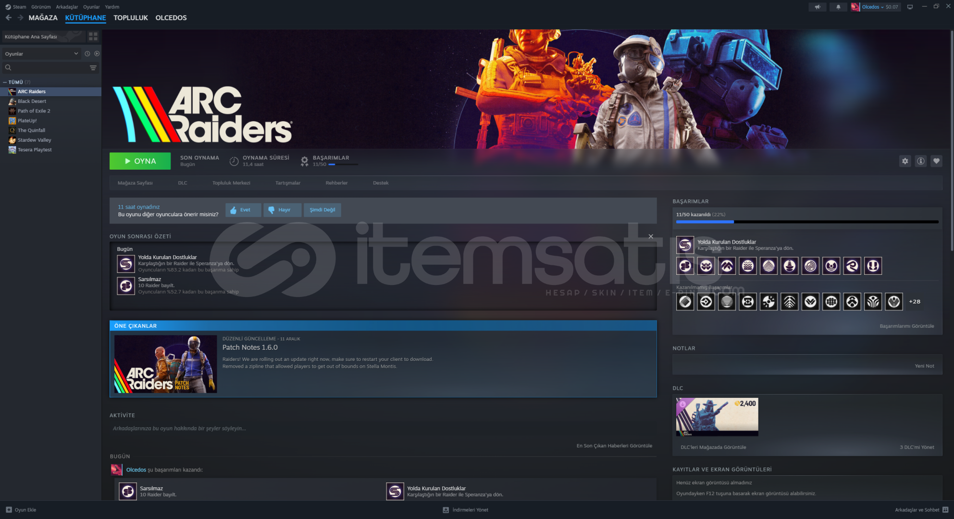This screenshot has height=519, width=954.
Task: Open the MAĞAZA tab
Action: pyautogui.click(x=43, y=18)
